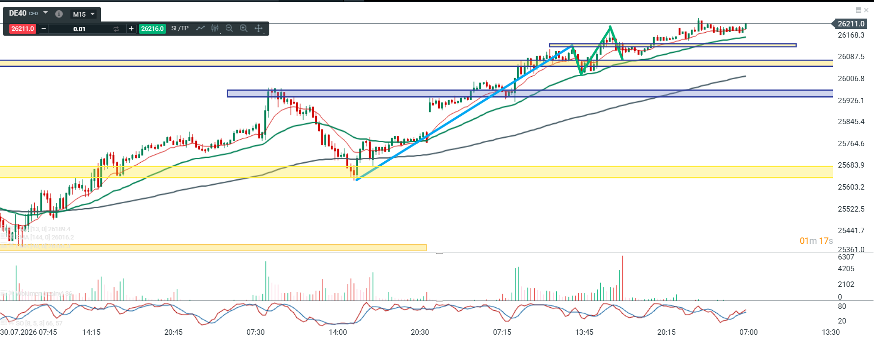Click the 25603.2 price axis label
Image resolution: width=874 pixels, height=345 pixels.
pyautogui.click(x=851, y=187)
